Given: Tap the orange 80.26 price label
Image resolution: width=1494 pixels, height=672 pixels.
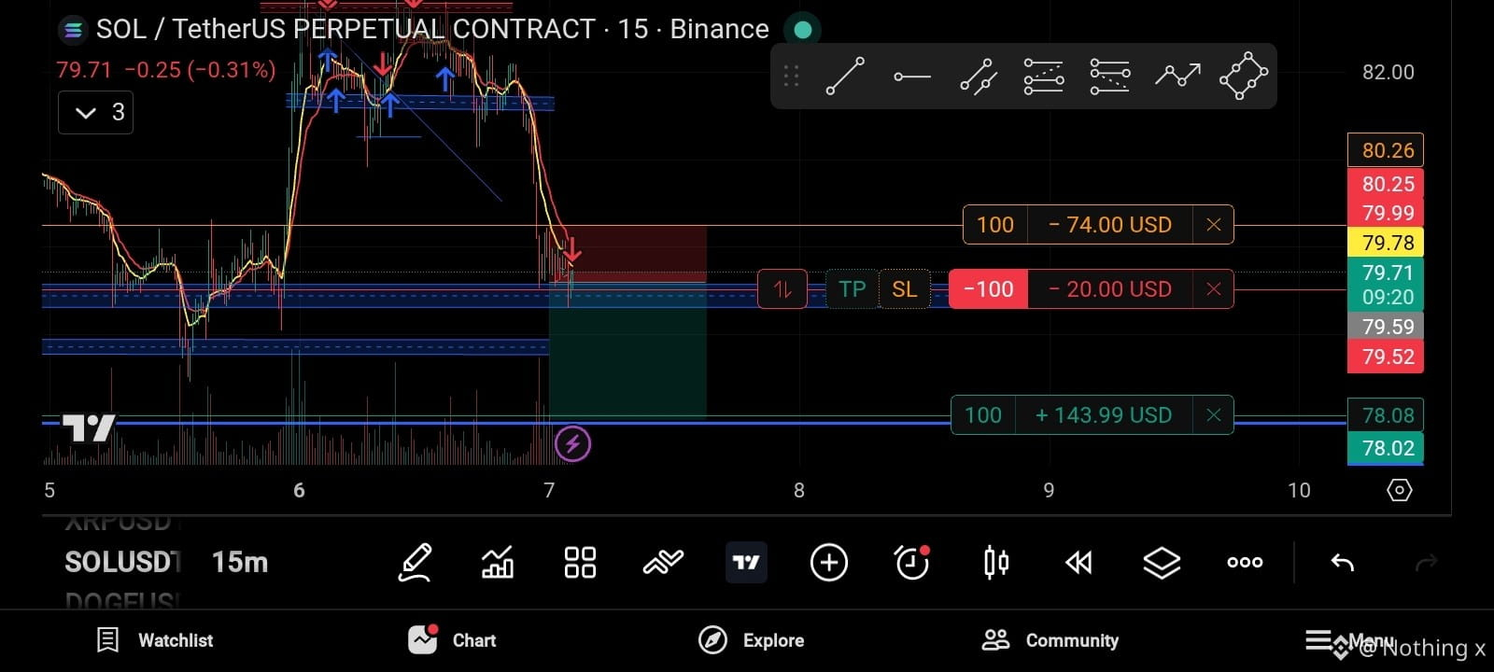Looking at the screenshot, I should click(x=1386, y=150).
